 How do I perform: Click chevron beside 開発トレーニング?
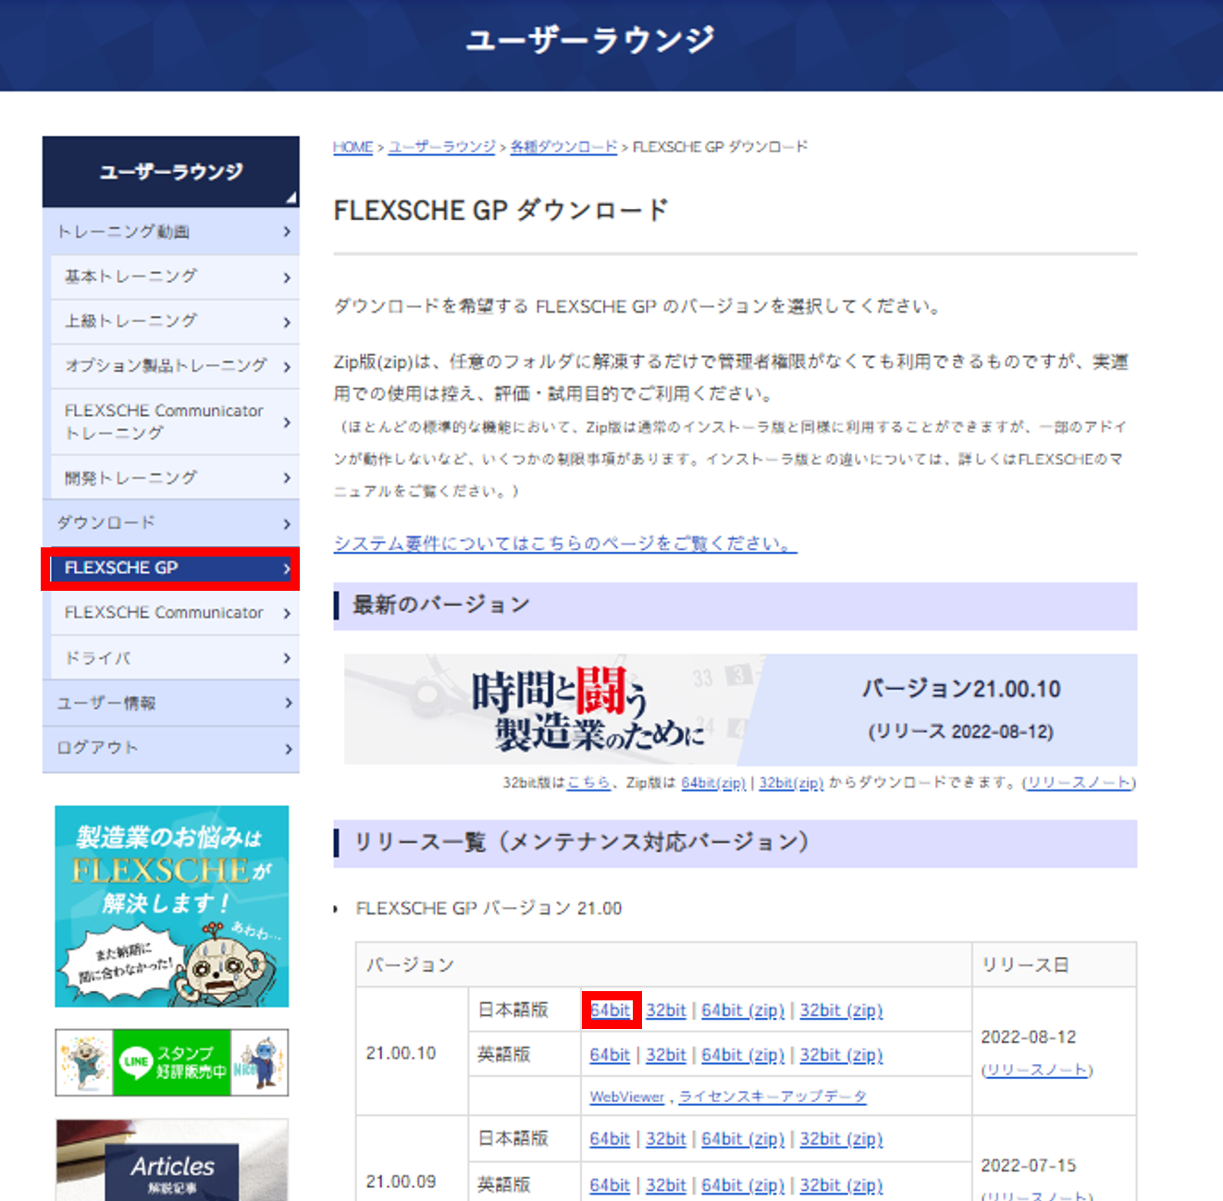pyautogui.click(x=287, y=478)
